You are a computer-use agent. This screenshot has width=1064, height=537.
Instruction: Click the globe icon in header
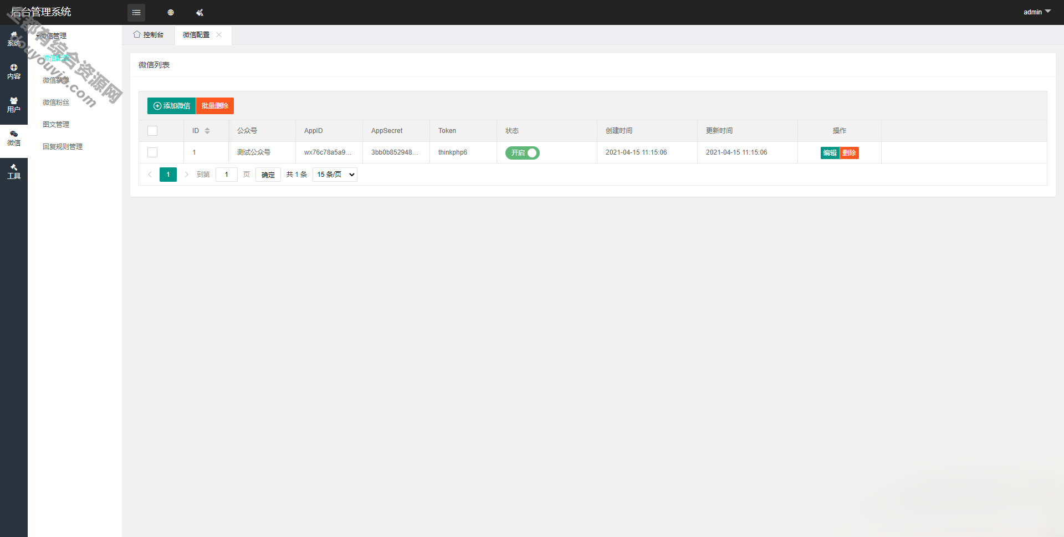(x=171, y=12)
